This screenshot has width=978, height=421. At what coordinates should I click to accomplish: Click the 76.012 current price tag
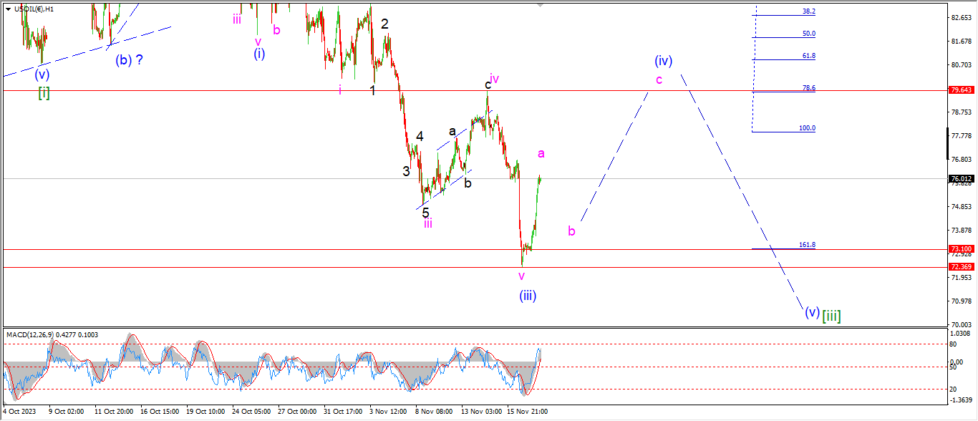[x=960, y=179]
